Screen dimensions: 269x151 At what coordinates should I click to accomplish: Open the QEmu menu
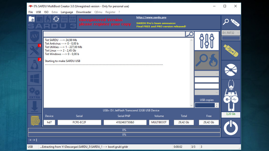pos(98,12)
